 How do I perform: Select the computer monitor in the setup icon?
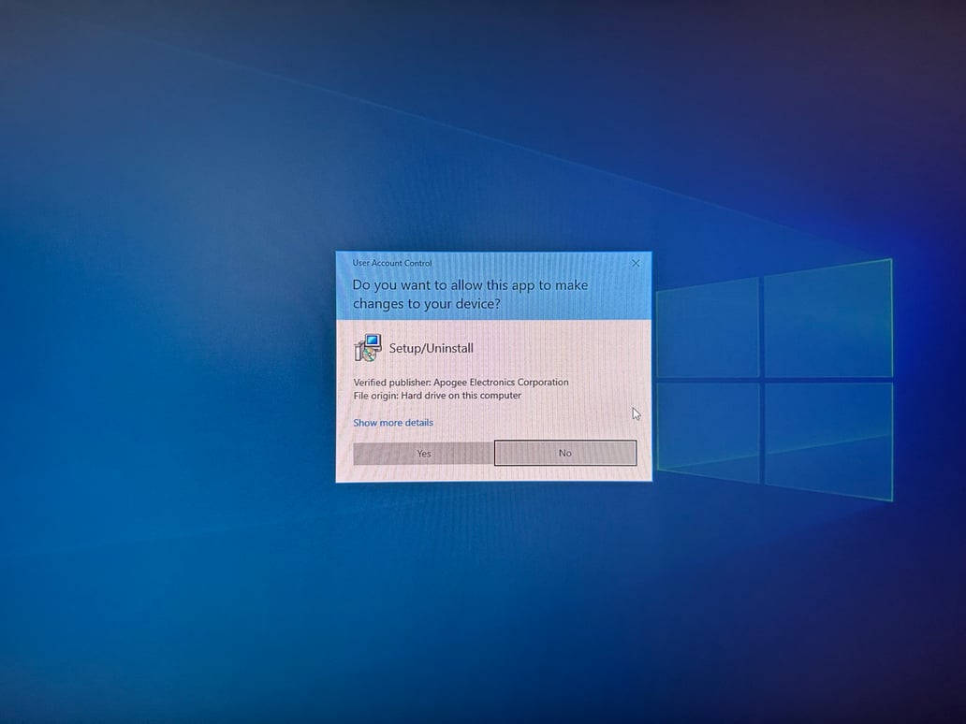click(x=372, y=341)
